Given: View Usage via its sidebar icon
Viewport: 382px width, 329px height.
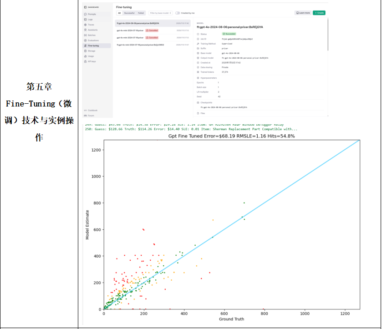Looking at the screenshot, I should [85, 56].
